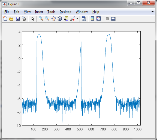The height and width of the screenshot is (140, 157).
Task: Select the Edit Plot arrow tool
Action: [x=33, y=19]
